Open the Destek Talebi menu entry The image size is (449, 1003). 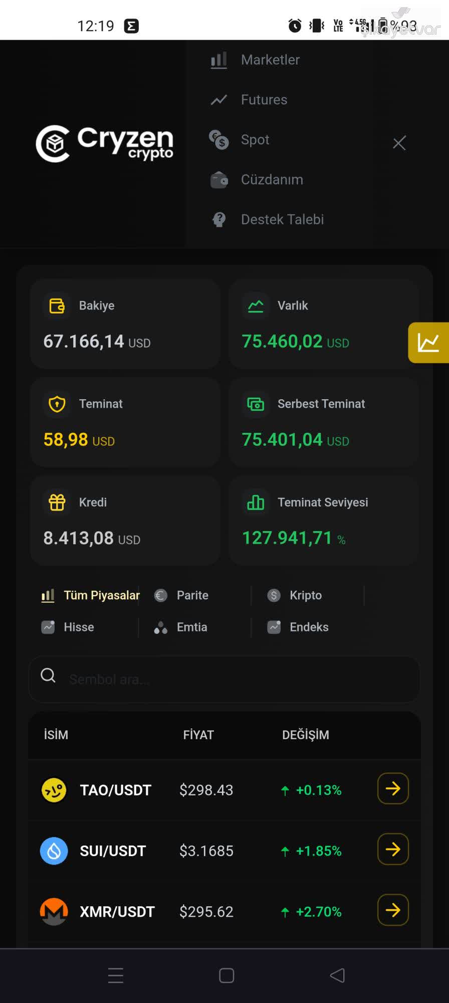283,219
